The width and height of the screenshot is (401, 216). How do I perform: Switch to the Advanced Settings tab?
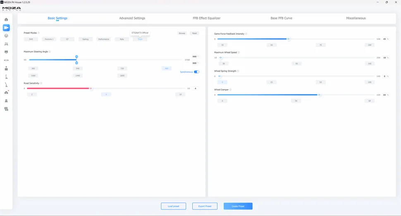[x=132, y=18]
